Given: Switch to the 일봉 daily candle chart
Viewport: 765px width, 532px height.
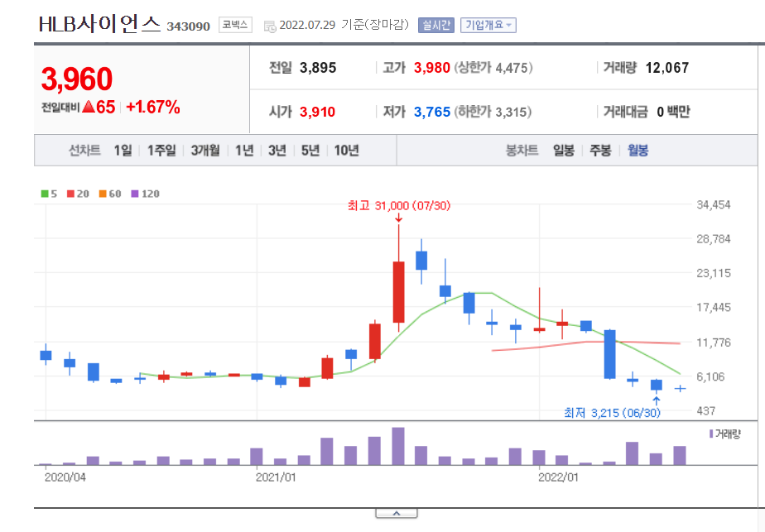Looking at the screenshot, I should tap(564, 151).
